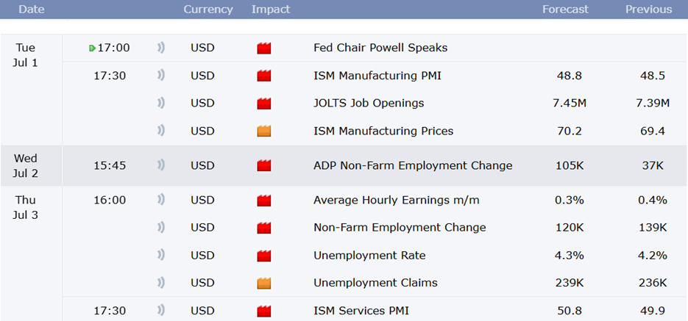Select the Currency column header
Image resolution: width=688 pixels, height=321 pixels.
[x=208, y=10]
